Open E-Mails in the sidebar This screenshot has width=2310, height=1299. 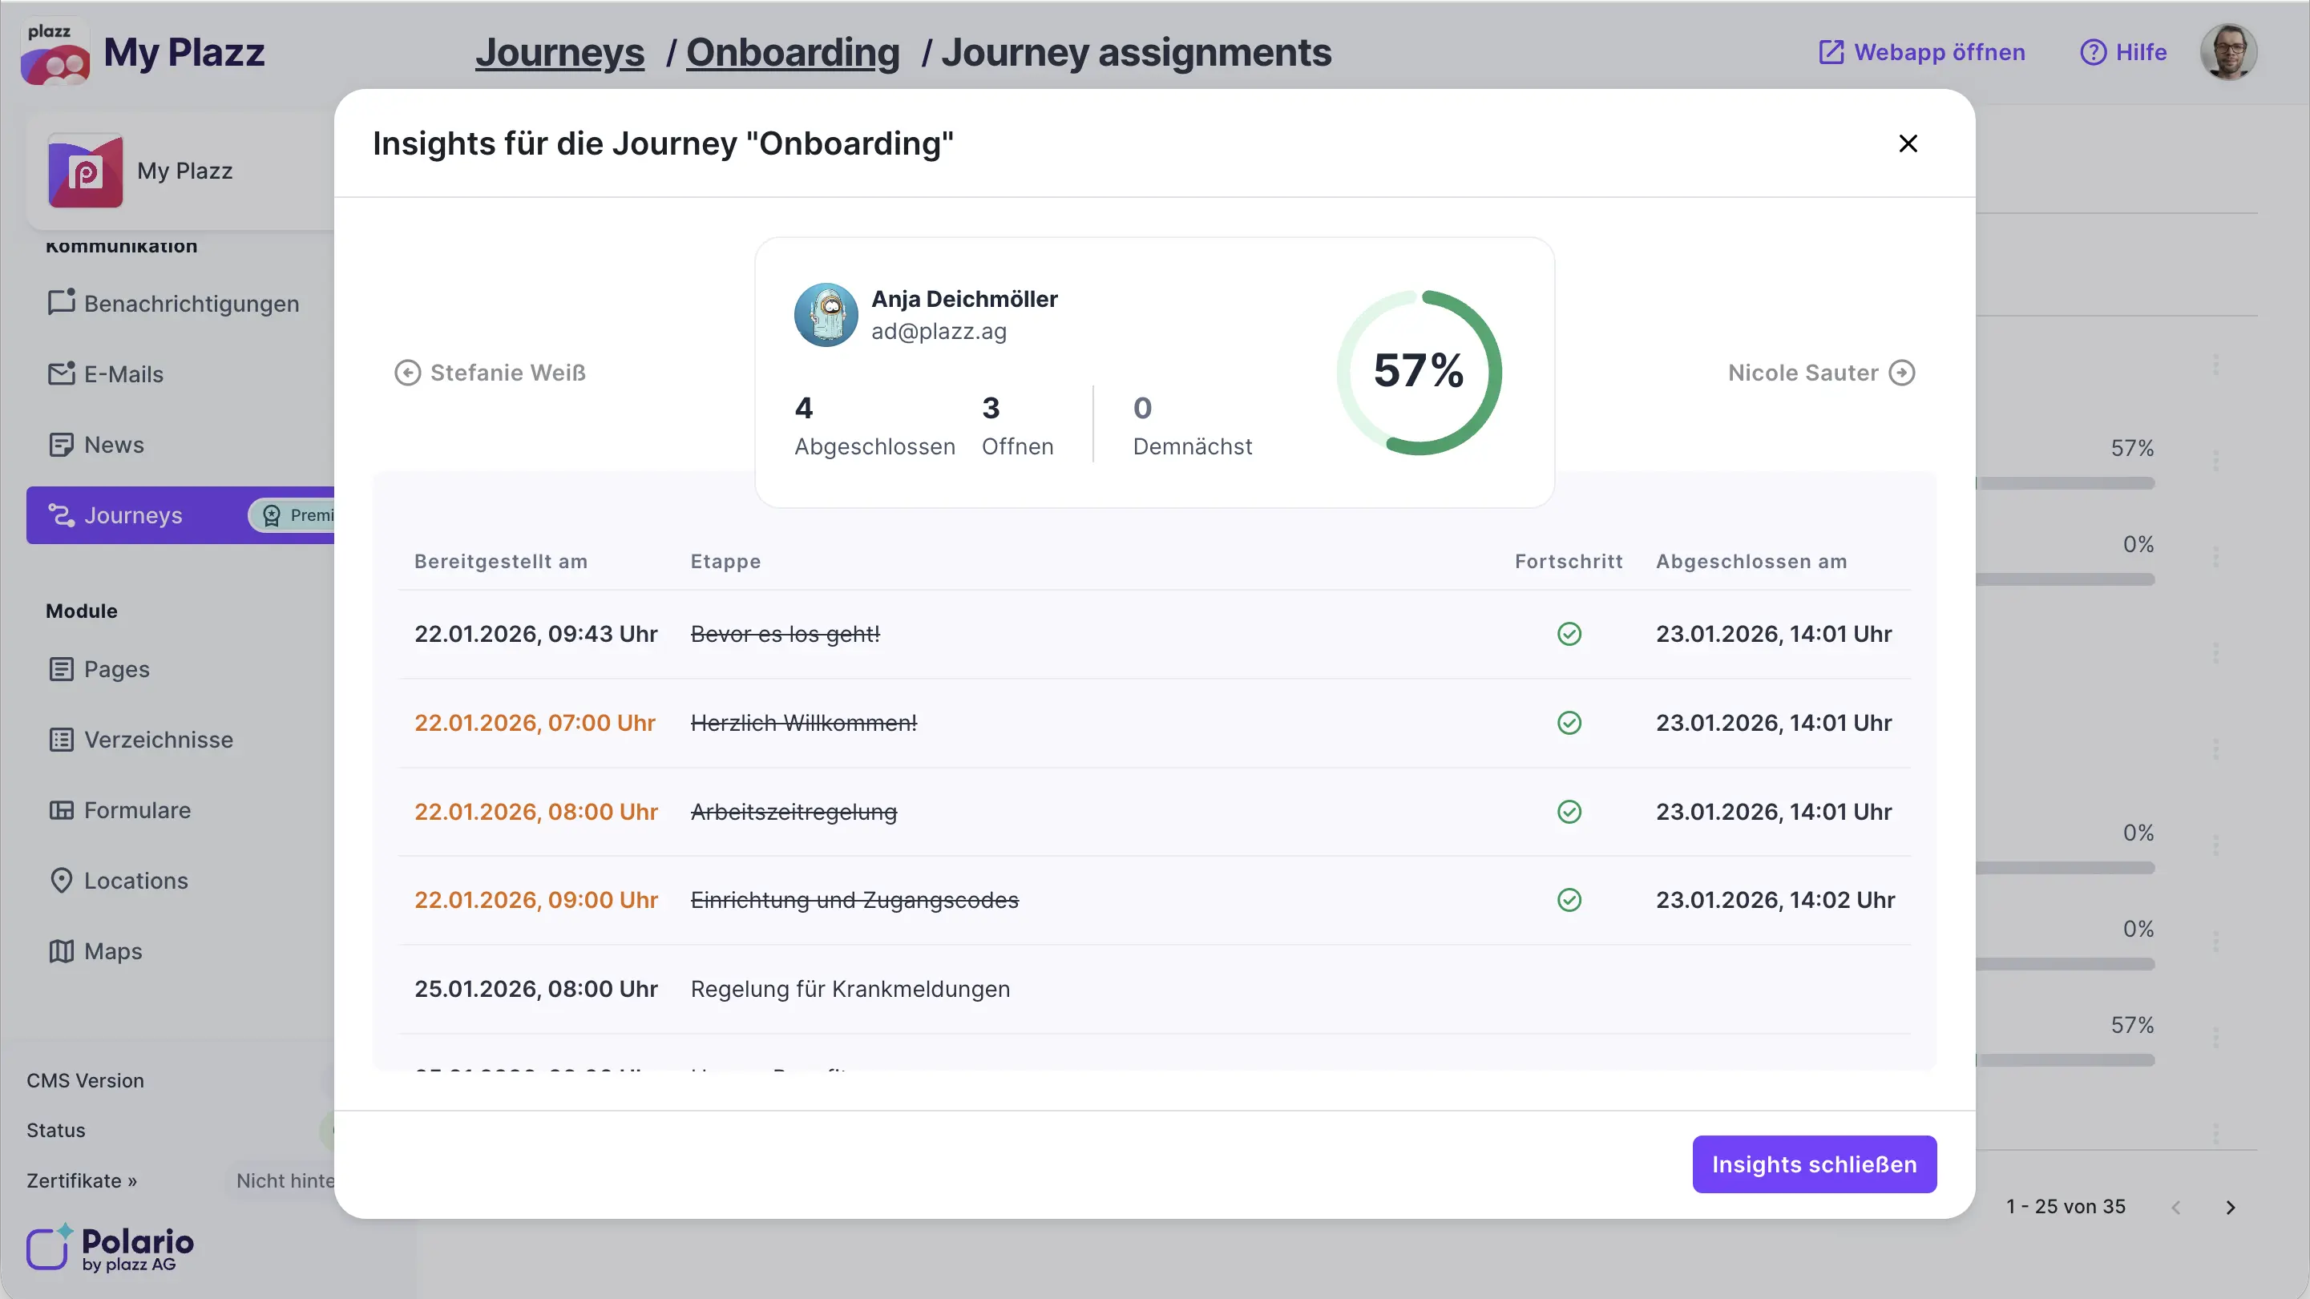[123, 373]
